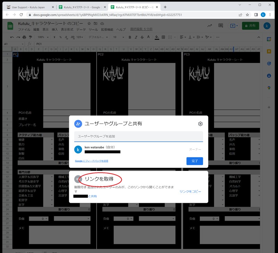Open the comment history icon

click(221, 26)
